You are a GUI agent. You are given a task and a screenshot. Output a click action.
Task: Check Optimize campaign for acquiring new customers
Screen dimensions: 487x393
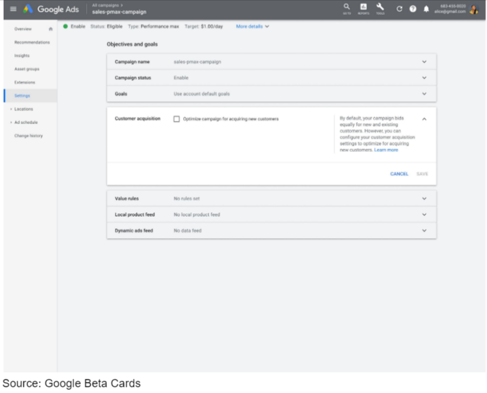[x=176, y=119]
